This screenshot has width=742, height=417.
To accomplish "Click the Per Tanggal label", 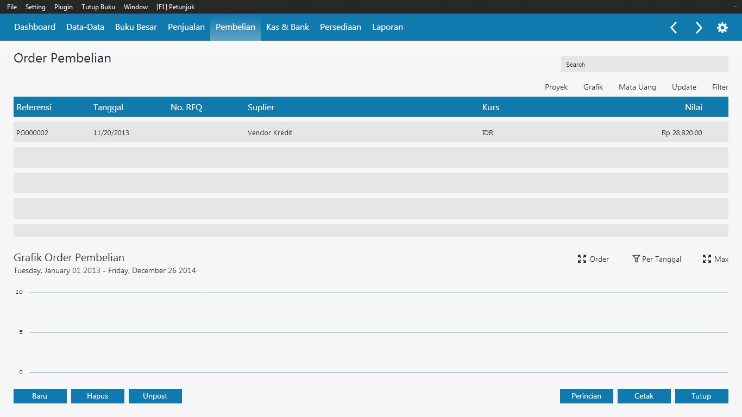I will 662,259.
